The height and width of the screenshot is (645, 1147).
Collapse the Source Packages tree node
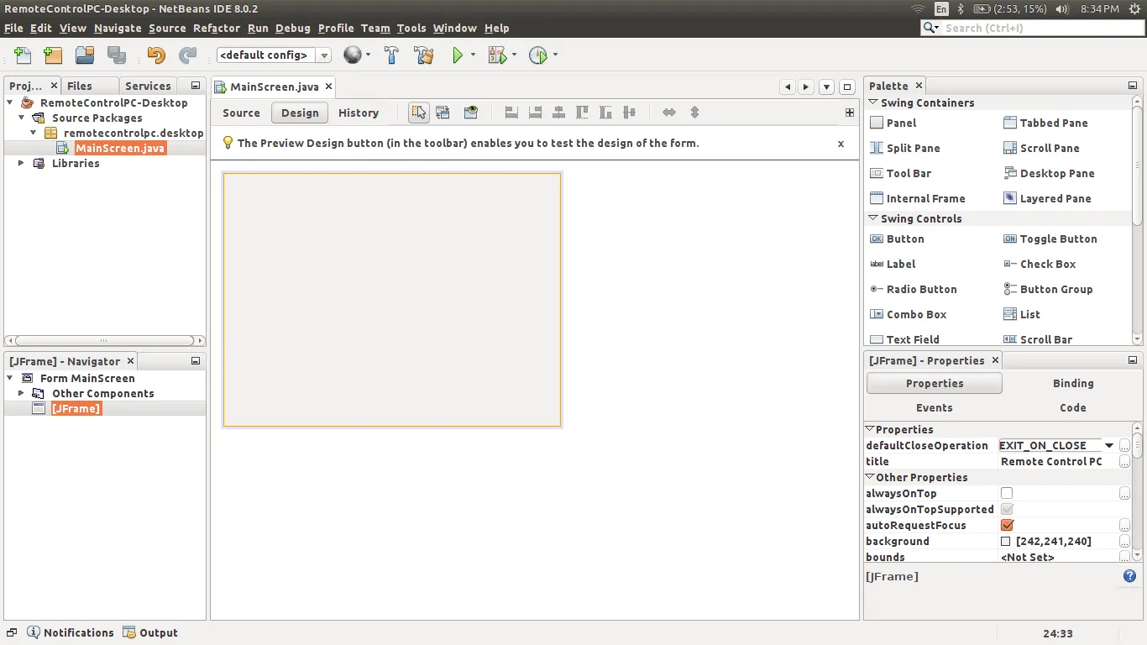point(22,118)
